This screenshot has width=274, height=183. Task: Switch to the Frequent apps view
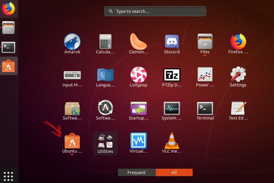click(x=136, y=172)
